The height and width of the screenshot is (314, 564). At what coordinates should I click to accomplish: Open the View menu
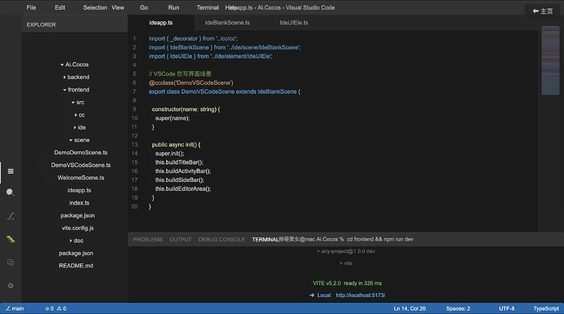[x=118, y=7]
